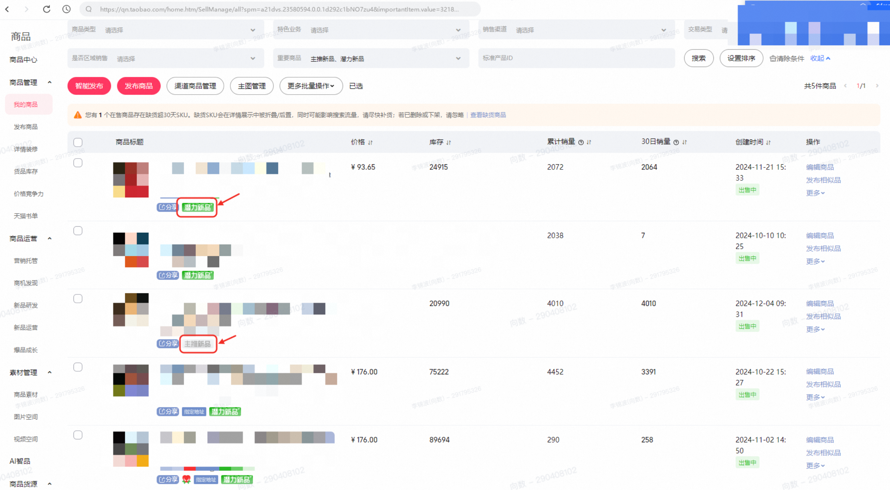Click 指定地址 tag on 75222 stock product
Image resolution: width=890 pixels, height=490 pixels.
coord(194,411)
